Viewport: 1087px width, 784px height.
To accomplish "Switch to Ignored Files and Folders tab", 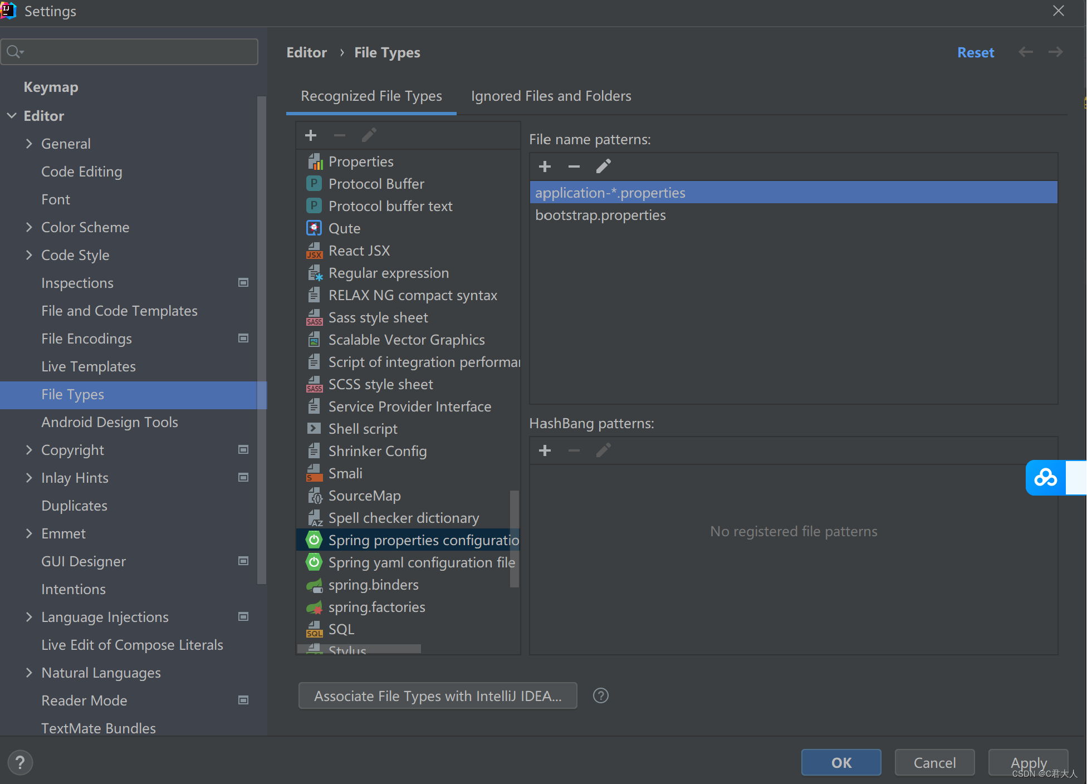I will tap(551, 96).
